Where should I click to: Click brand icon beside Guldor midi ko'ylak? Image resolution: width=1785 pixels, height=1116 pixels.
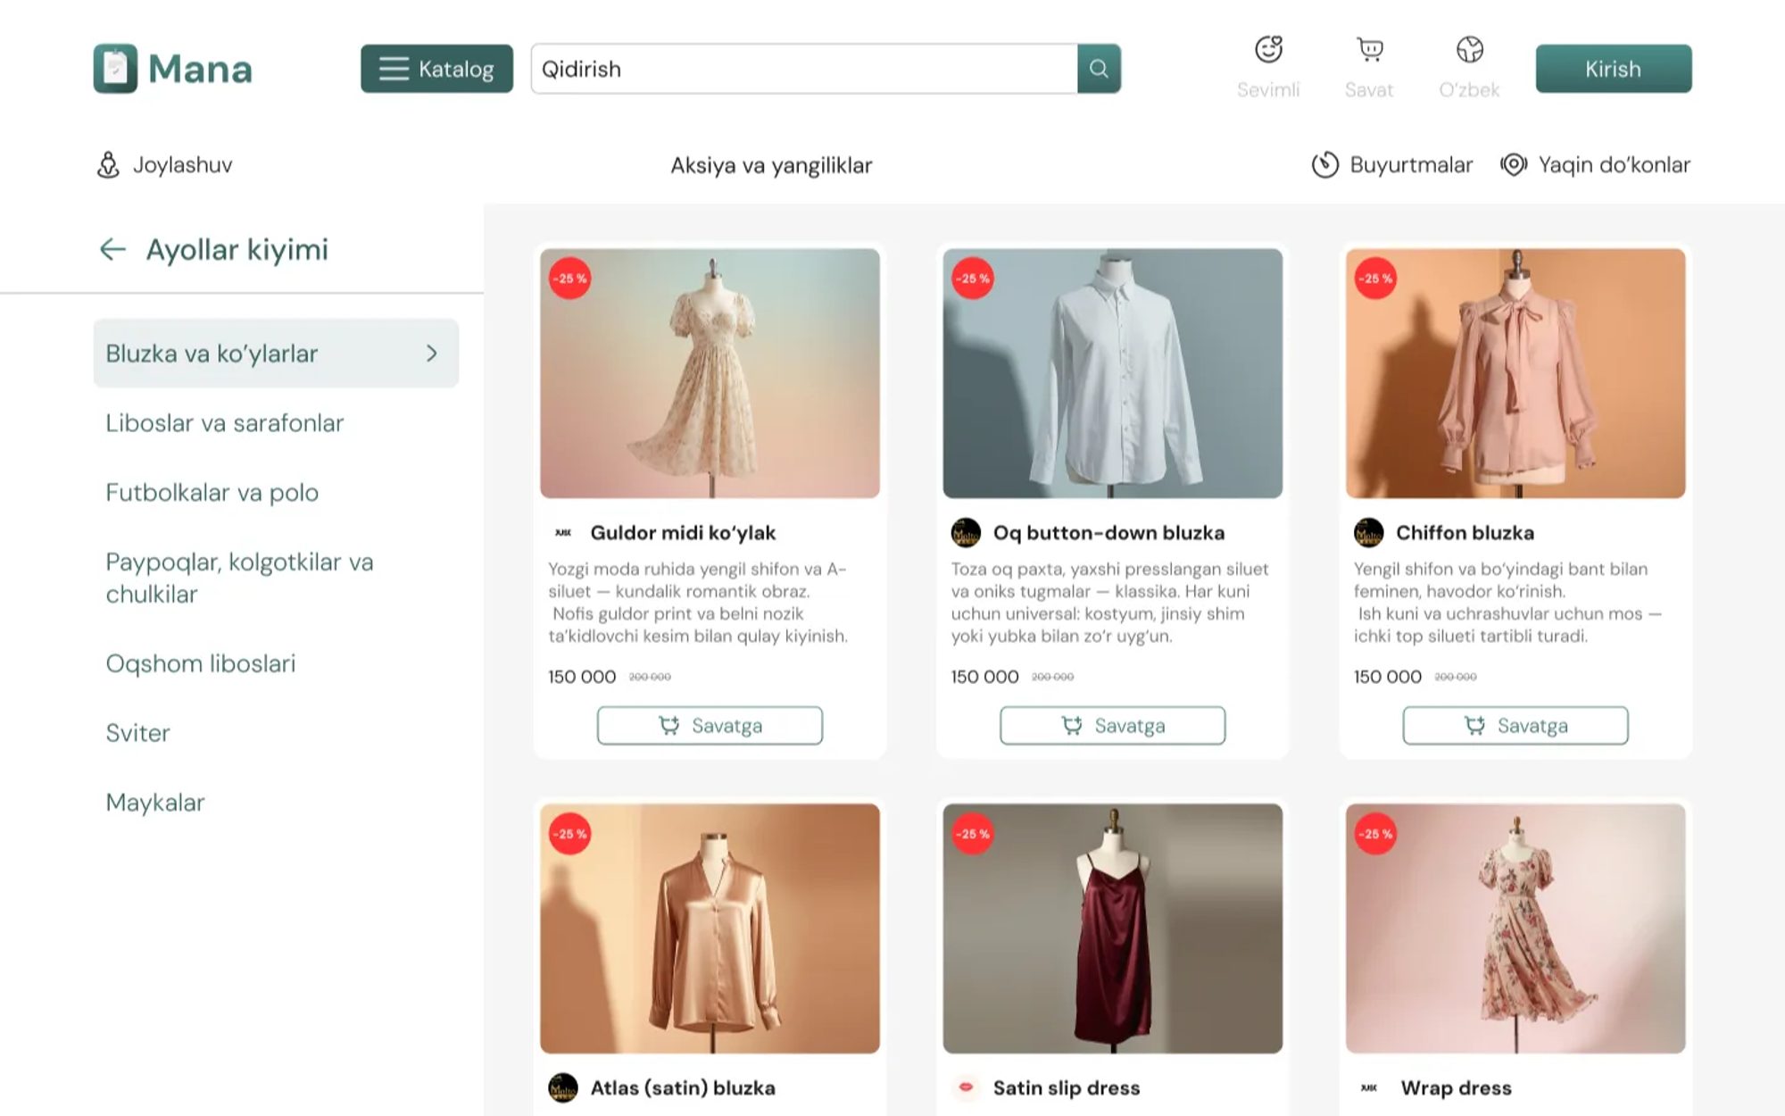[x=563, y=533]
